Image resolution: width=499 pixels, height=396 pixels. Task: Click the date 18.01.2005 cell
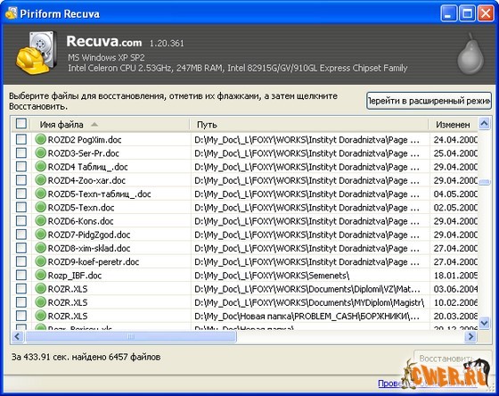click(455, 276)
